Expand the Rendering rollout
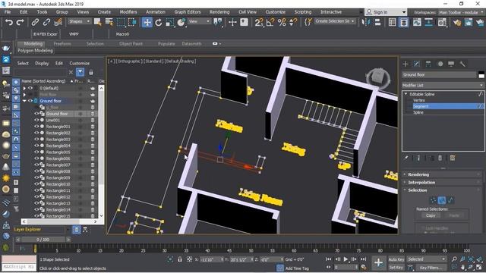 (x=442, y=174)
